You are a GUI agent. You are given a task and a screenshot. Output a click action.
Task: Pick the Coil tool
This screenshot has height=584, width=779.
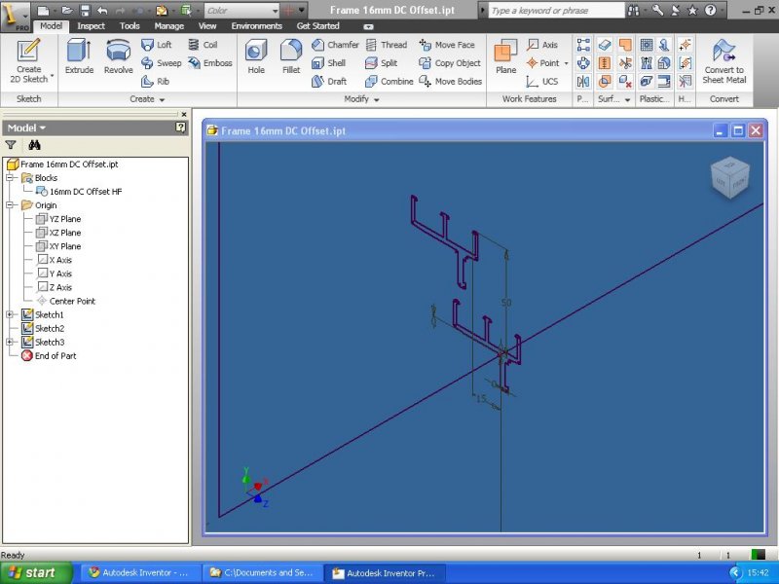(203, 45)
